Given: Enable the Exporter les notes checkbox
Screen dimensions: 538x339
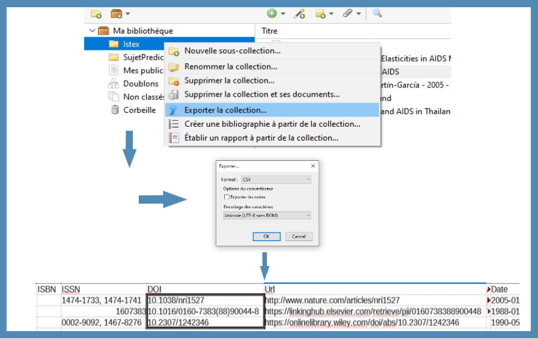Looking at the screenshot, I should pos(227,196).
